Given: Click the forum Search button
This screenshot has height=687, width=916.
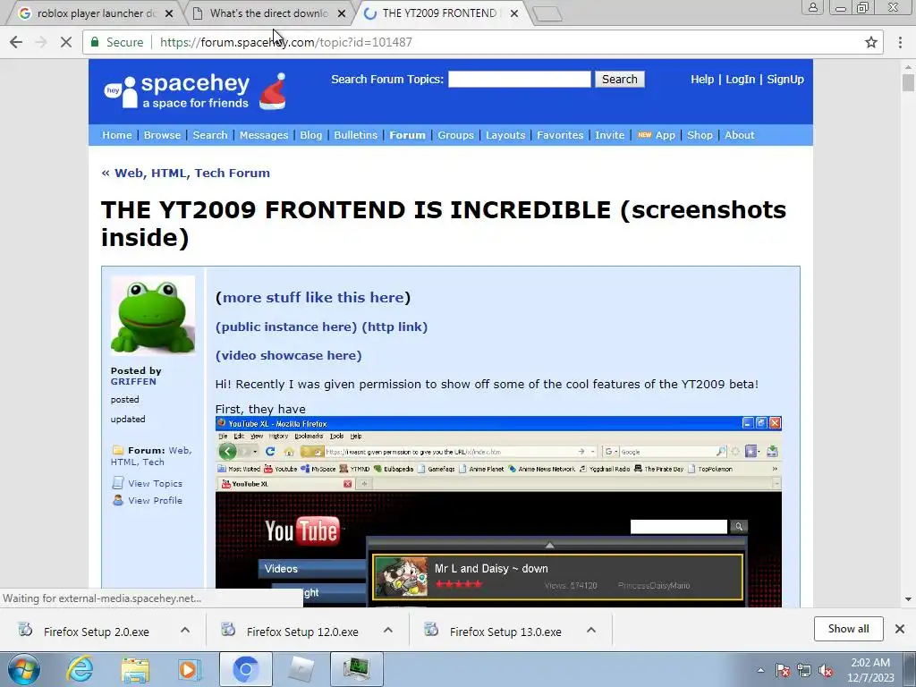Looking at the screenshot, I should (620, 79).
